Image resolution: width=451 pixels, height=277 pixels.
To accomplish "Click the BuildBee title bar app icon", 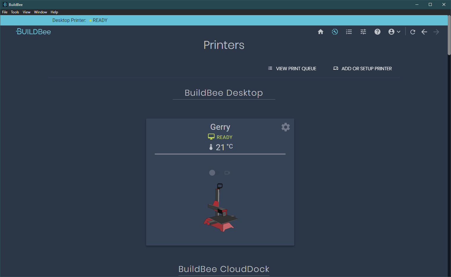I will (x=5, y=4).
